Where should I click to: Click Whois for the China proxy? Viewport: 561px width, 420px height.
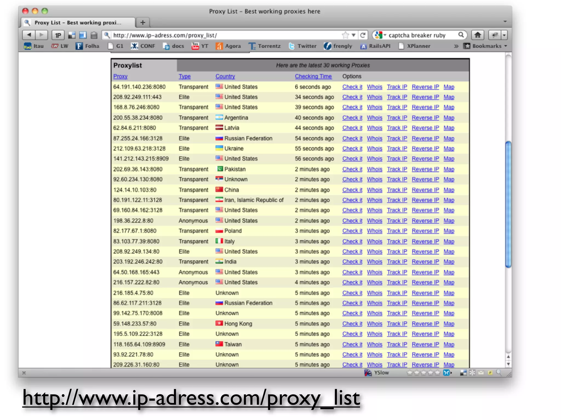click(374, 190)
